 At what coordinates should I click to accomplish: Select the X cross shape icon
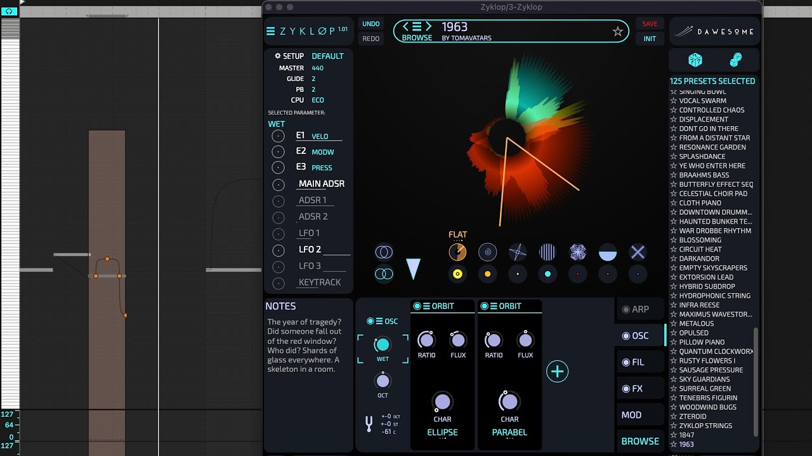pyautogui.click(x=638, y=252)
